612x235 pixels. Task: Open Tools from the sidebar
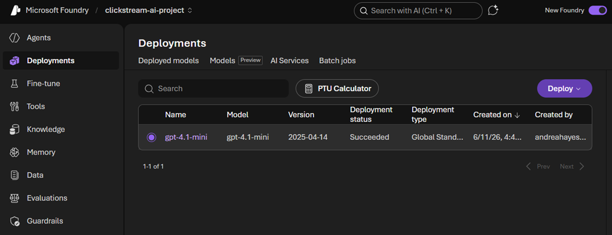tap(60, 107)
